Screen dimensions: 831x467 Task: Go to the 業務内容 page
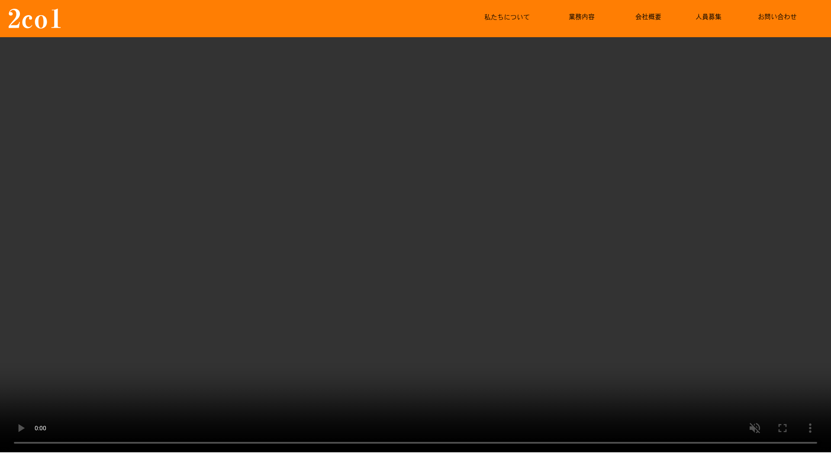coord(582,17)
